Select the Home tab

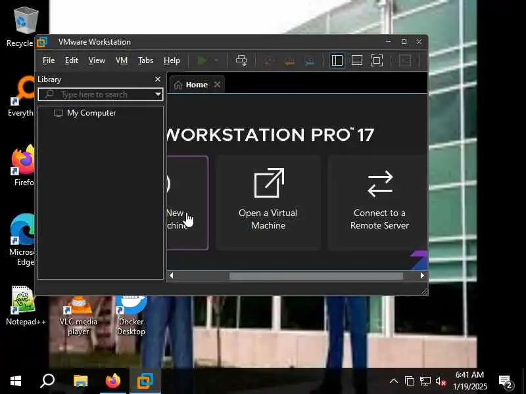click(197, 85)
